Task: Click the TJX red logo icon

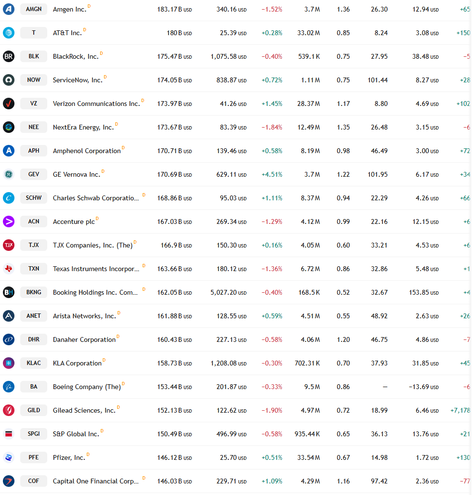Action: tap(9, 245)
